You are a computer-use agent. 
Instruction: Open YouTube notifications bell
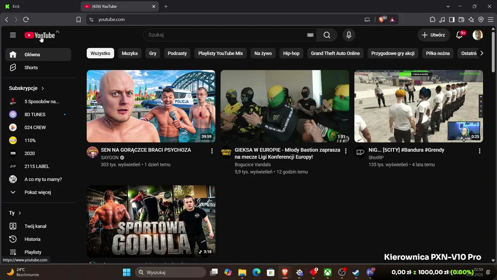point(459,35)
